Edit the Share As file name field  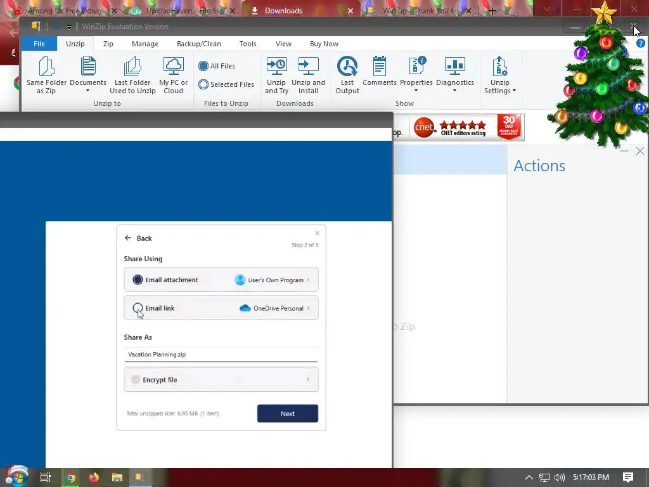pos(221,354)
